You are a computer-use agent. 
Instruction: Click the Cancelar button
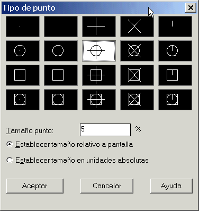point(107,186)
